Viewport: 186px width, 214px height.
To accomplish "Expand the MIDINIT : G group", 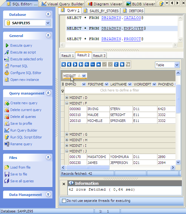I will [x=67, y=134].
